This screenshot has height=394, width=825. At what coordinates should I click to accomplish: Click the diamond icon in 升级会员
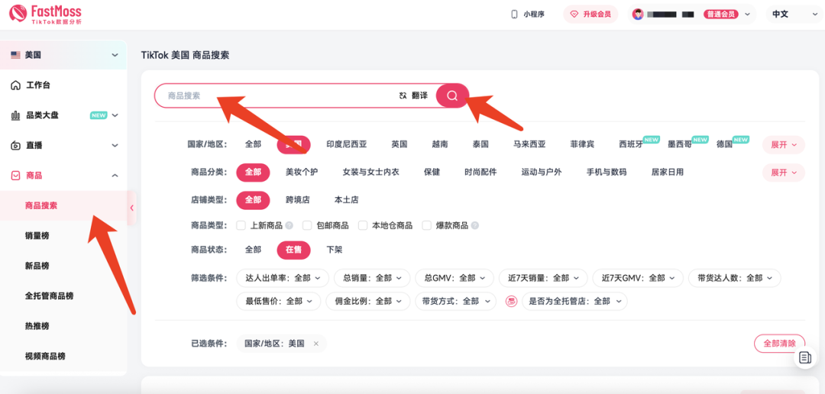point(574,15)
